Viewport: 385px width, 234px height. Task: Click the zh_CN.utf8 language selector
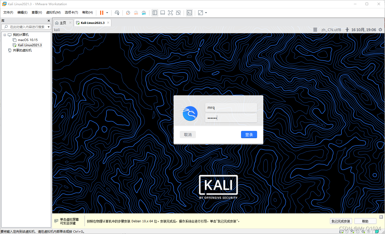click(x=331, y=30)
